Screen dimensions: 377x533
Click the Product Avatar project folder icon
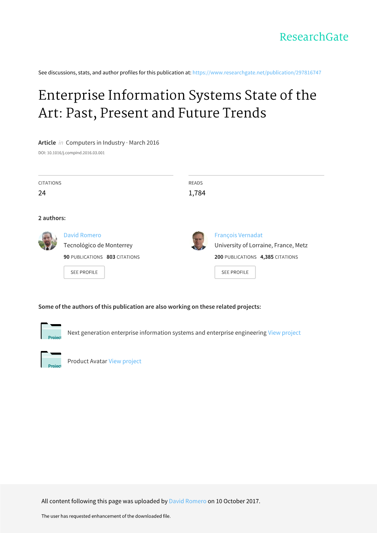coord(51,360)
